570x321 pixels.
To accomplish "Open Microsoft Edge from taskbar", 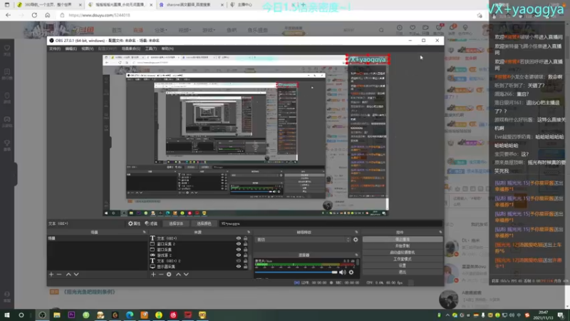I will [x=130, y=315].
